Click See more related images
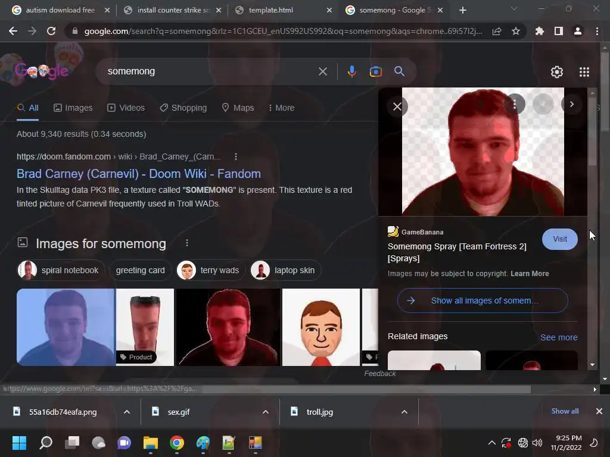The width and height of the screenshot is (610, 457). click(559, 337)
